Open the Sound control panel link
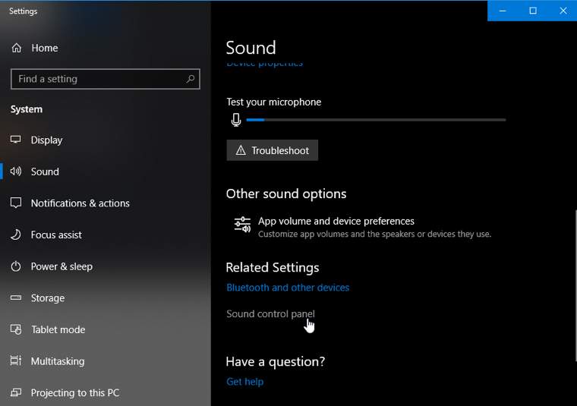This screenshot has width=577, height=406. 270,314
